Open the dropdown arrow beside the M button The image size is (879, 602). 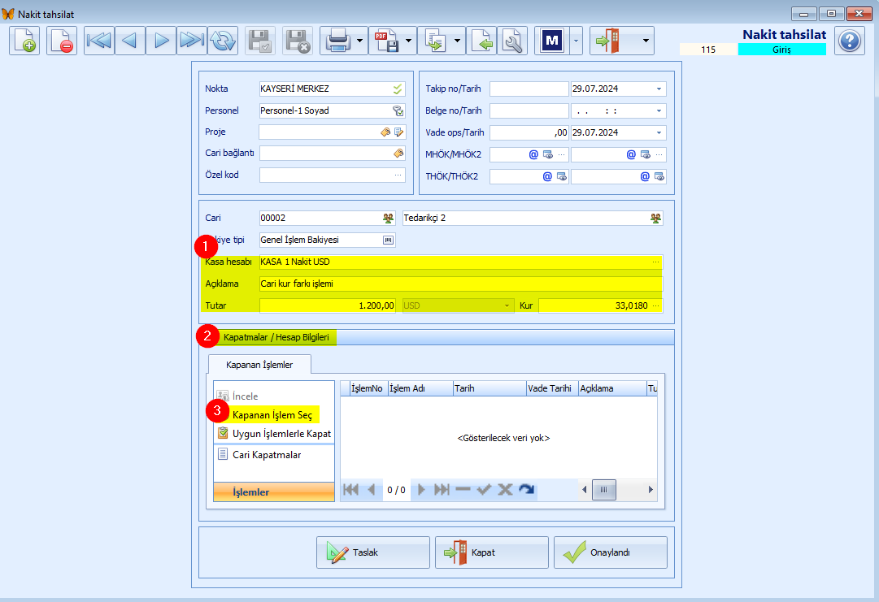576,41
